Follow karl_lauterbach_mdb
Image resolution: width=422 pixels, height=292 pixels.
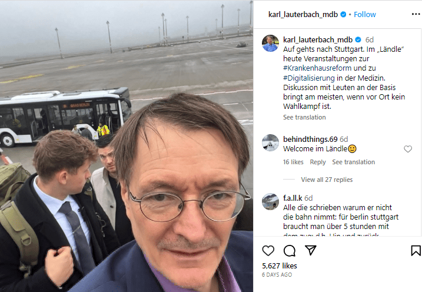(365, 14)
